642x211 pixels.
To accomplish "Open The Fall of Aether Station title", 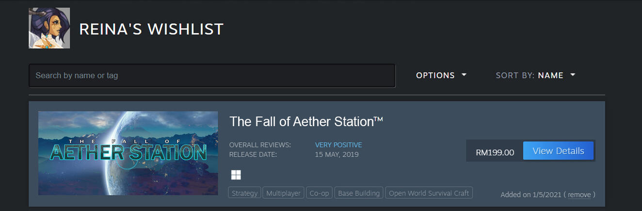I will [306, 121].
